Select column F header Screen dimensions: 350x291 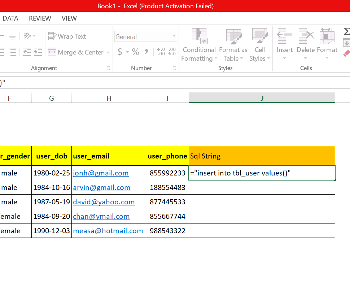pos(16,98)
